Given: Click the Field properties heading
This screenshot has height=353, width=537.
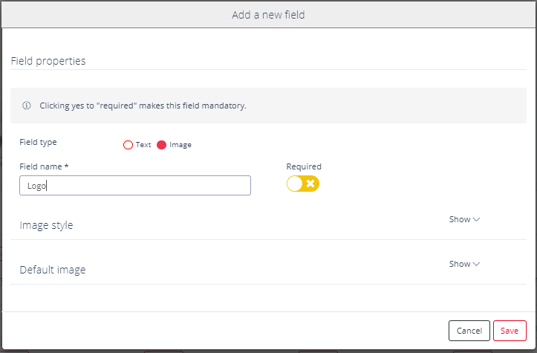Looking at the screenshot, I should click(48, 61).
